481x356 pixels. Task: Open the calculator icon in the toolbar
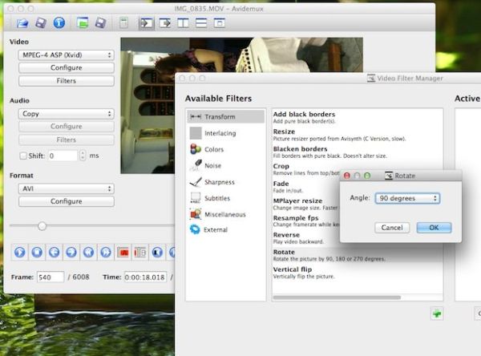[123, 22]
